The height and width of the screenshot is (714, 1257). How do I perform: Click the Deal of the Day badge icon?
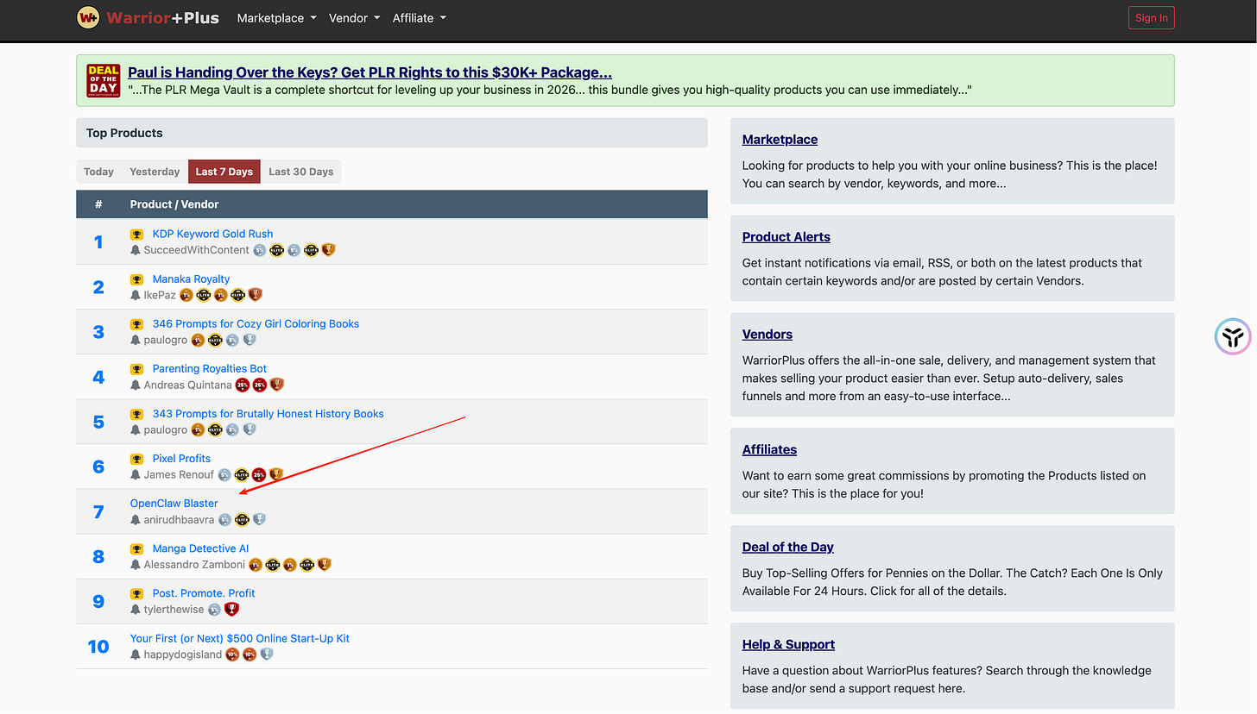[104, 81]
